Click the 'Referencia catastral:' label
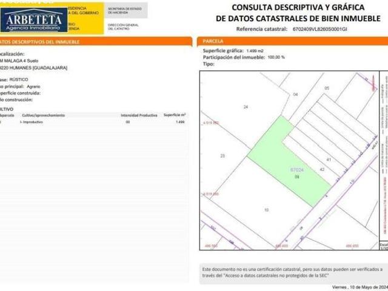388x291 pixels. pos(261,29)
